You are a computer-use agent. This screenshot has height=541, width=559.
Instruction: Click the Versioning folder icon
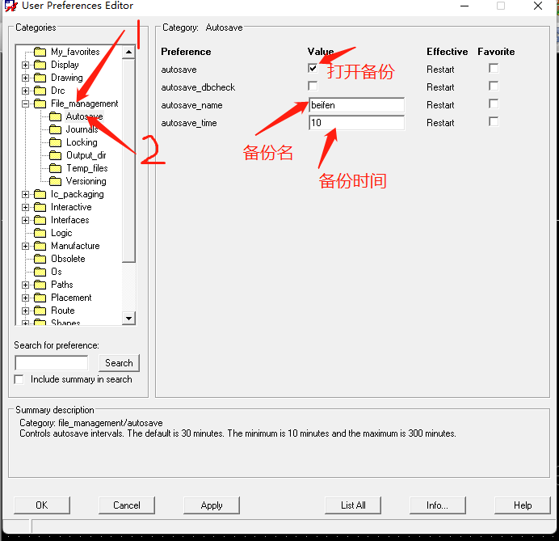tap(55, 181)
